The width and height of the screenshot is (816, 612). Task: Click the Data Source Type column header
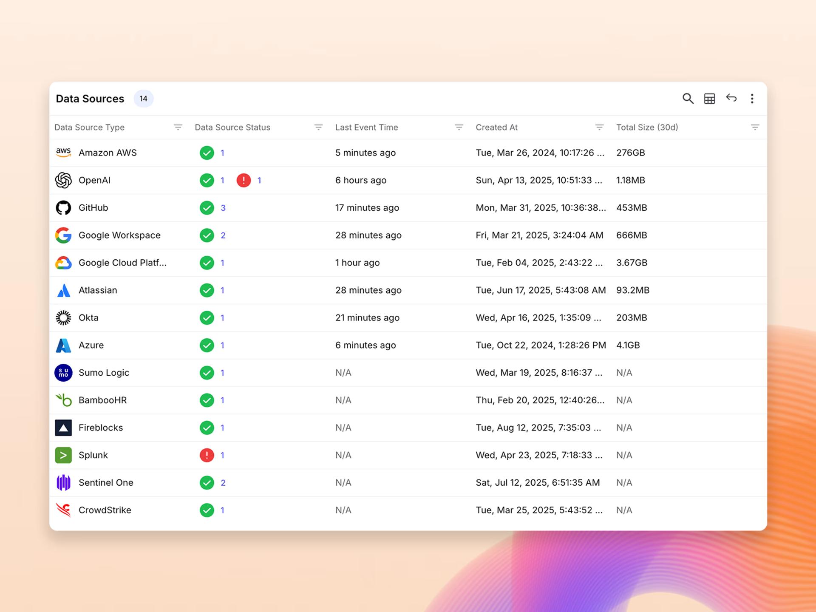pos(89,127)
